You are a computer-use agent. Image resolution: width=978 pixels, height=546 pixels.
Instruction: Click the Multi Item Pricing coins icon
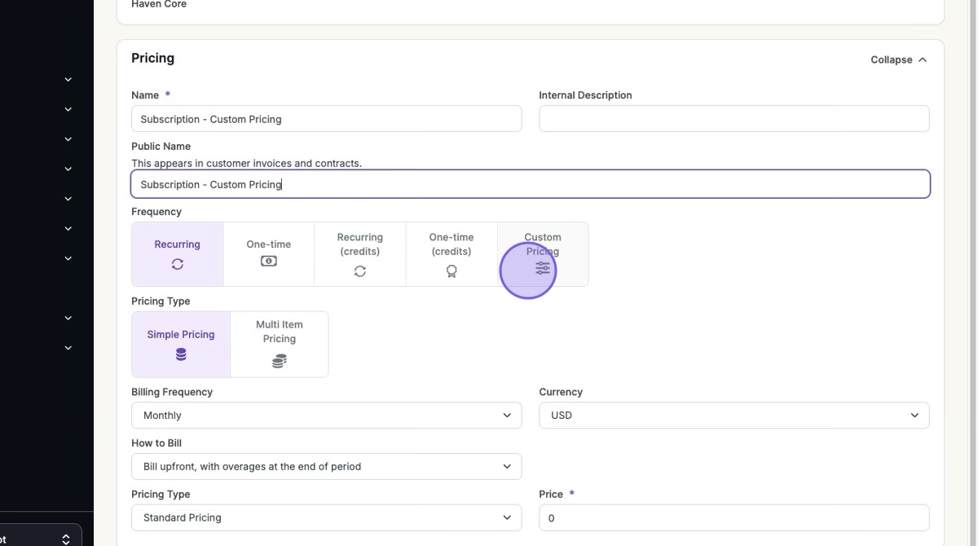280,361
